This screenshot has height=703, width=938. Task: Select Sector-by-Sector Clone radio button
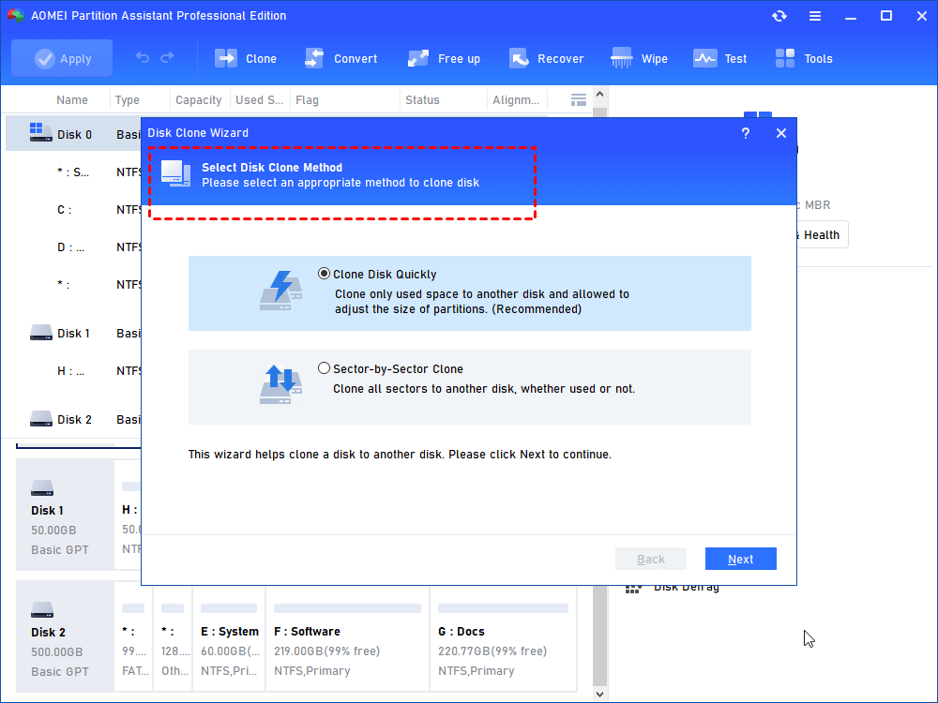tap(324, 368)
